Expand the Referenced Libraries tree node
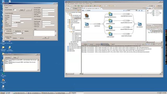Viewport: 167px width, 94px height. tap(68, 23)
